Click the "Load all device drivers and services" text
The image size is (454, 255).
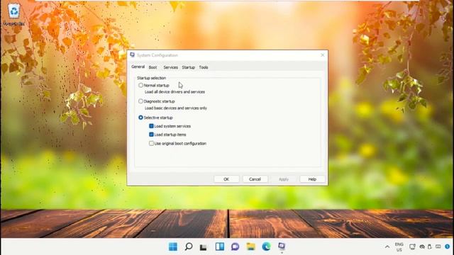[x=175, y=92]
